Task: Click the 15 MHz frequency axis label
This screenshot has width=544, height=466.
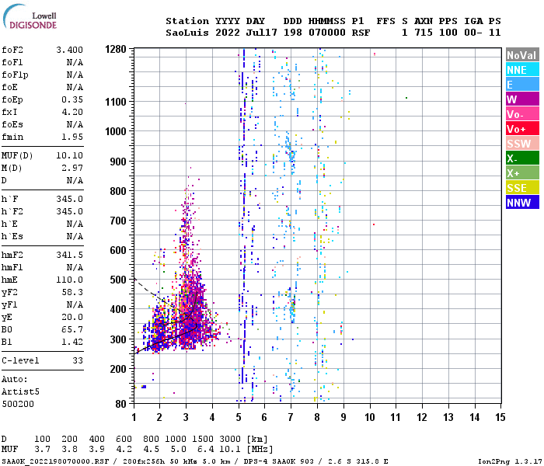Action: click(x=500, y=418)
